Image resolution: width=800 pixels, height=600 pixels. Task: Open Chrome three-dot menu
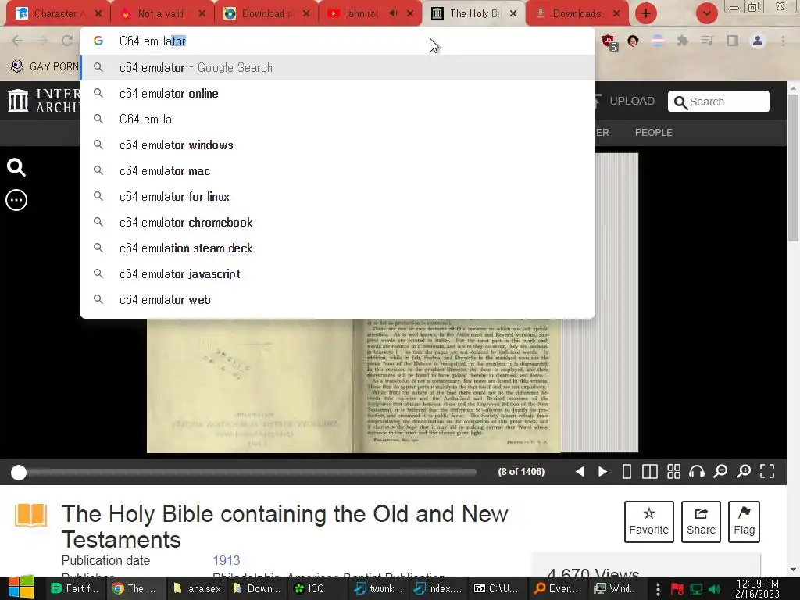[x=783, y=41]
